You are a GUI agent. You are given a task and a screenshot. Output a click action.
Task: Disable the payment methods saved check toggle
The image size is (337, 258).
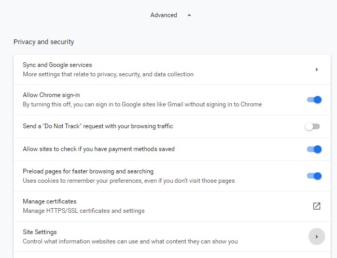(x=314, y=149)
